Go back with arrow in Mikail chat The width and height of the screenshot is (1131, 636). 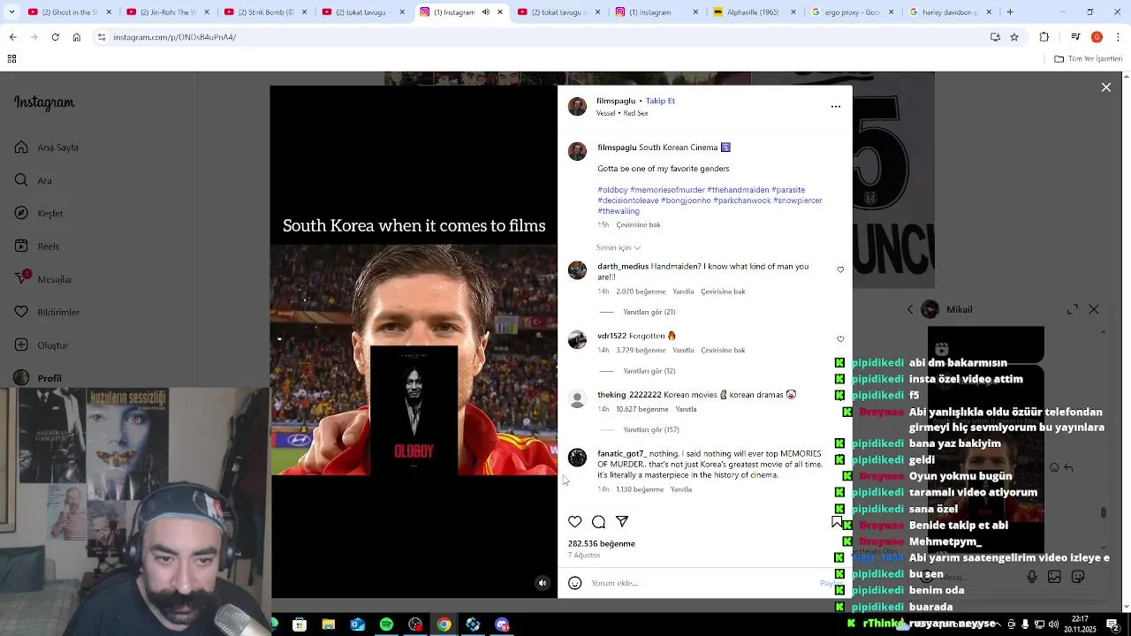[910, 309]
